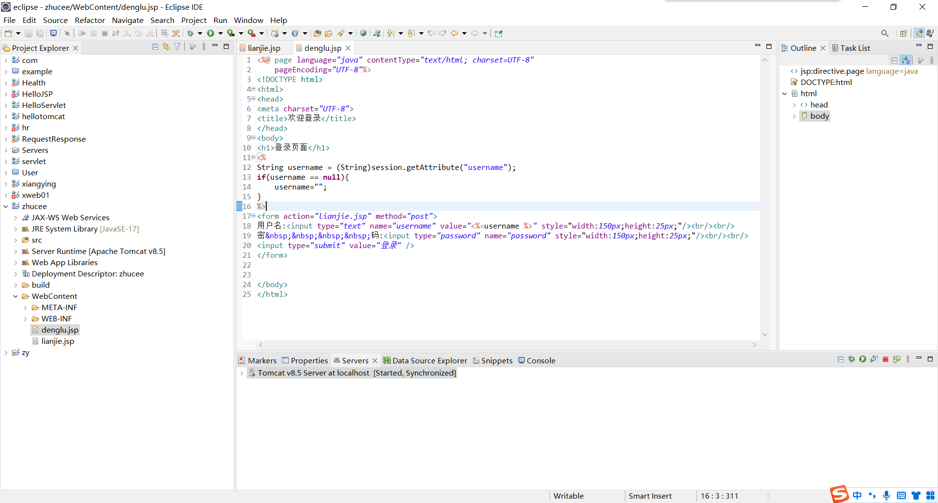Open the Run dropdown arrow
The width and height of the screenshot is (938, 503).
coord(220,33)
